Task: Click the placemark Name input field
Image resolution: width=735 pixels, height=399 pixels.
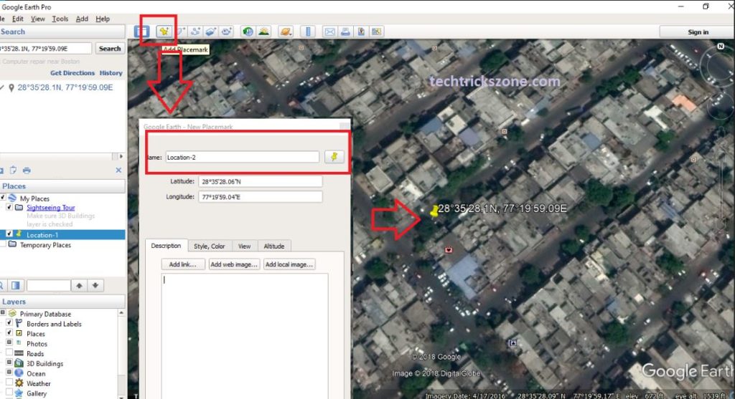Action: [x=241, y=157]
